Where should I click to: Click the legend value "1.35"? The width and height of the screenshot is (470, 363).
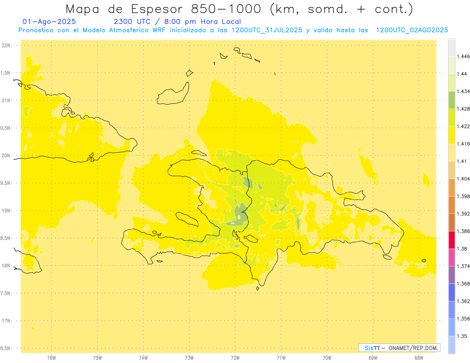462,336
